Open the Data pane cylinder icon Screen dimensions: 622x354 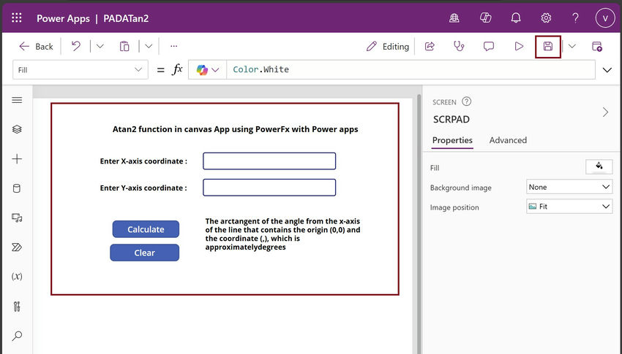coord(17,188)
